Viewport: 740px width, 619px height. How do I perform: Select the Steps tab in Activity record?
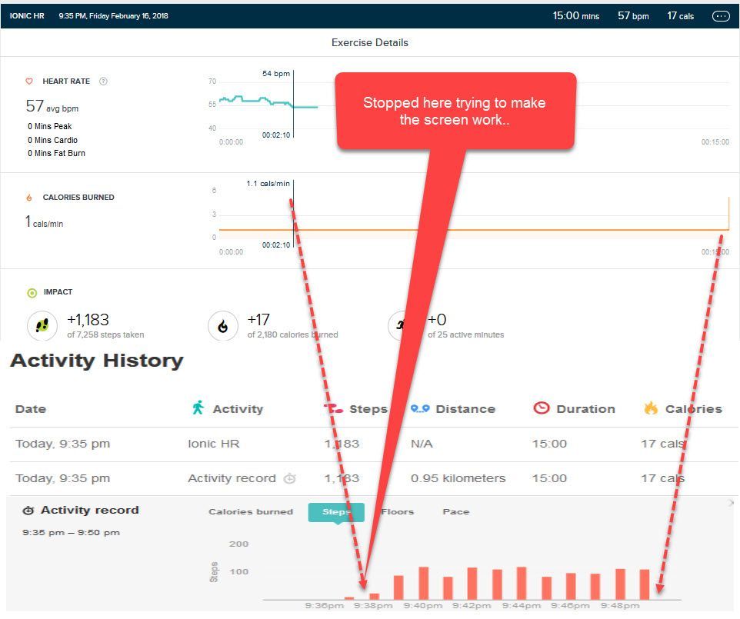(x=336, y=512)
